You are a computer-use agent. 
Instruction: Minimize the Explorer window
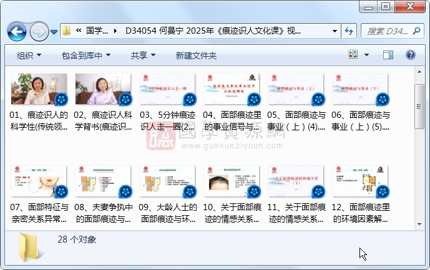click(x=368, y=7)
